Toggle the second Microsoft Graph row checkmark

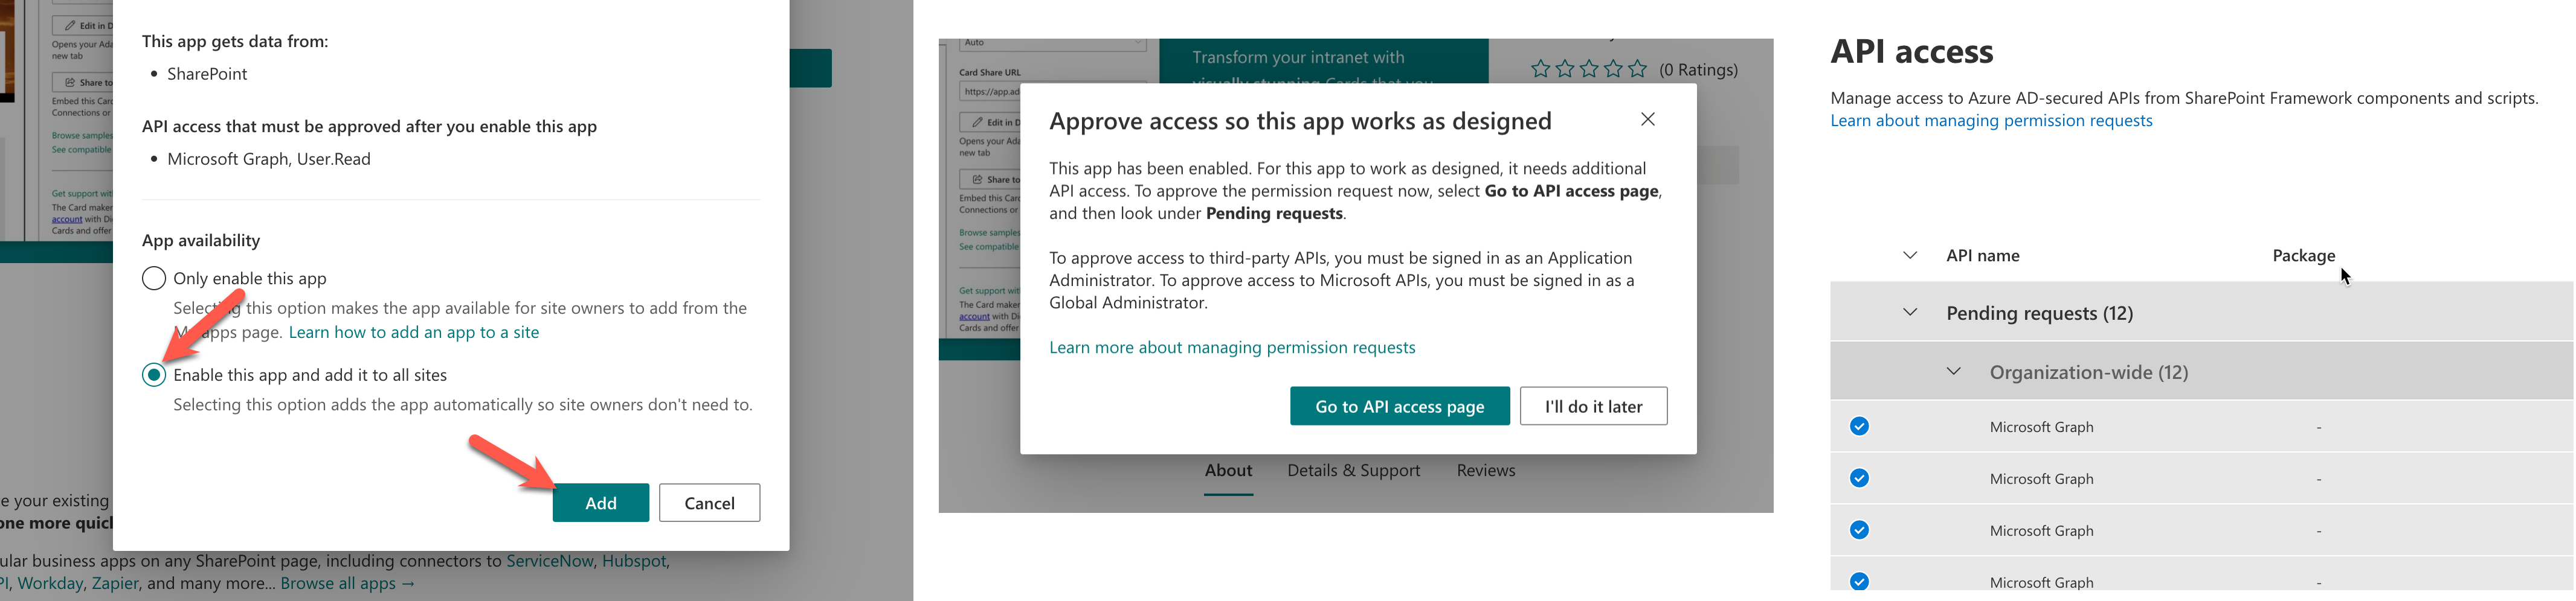[1859, 478]
